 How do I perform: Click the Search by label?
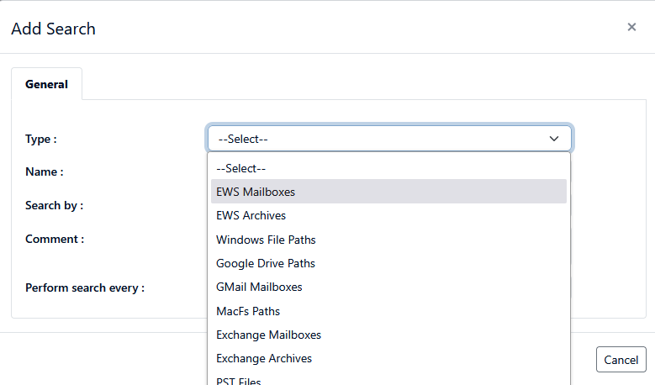click(x=54, y=205)
